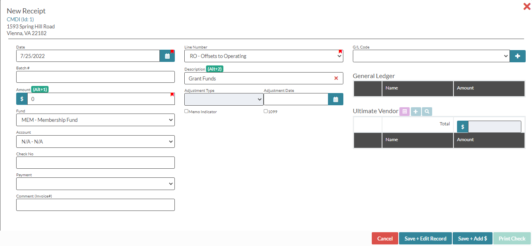This screenshot has height=246, width=532.
Task: Click the Ultimate Vendor Total field
Action: pos(495,127)
